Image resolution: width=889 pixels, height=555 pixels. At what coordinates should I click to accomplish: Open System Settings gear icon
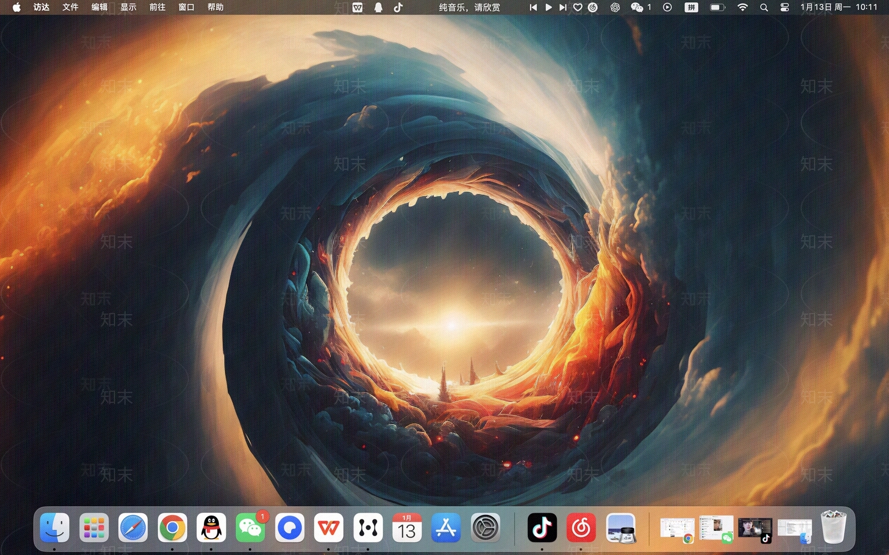click(485, 527)
